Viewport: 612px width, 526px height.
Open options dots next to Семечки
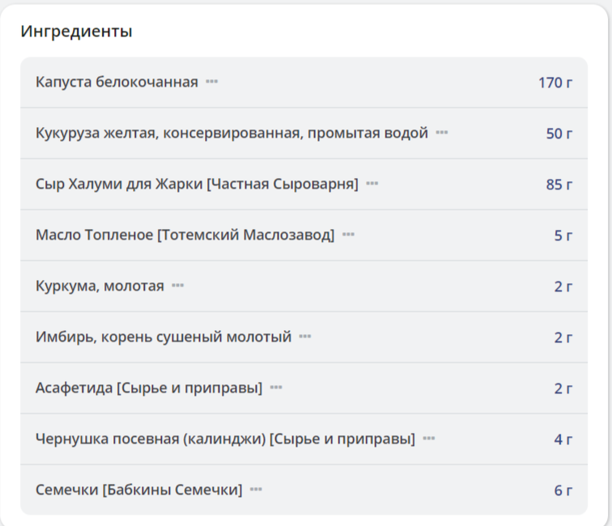[x=256, y=490]
